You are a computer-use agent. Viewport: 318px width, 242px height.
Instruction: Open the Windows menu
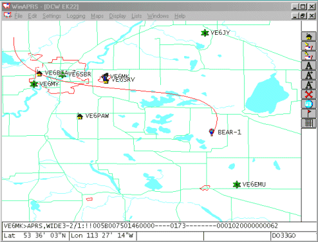(x=158, y=16)
